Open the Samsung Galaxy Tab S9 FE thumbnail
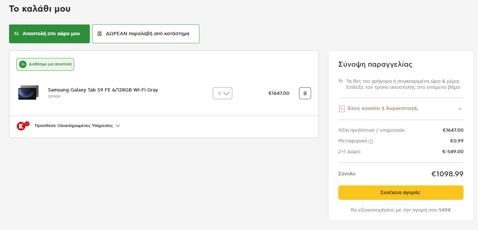 [28, 93]
